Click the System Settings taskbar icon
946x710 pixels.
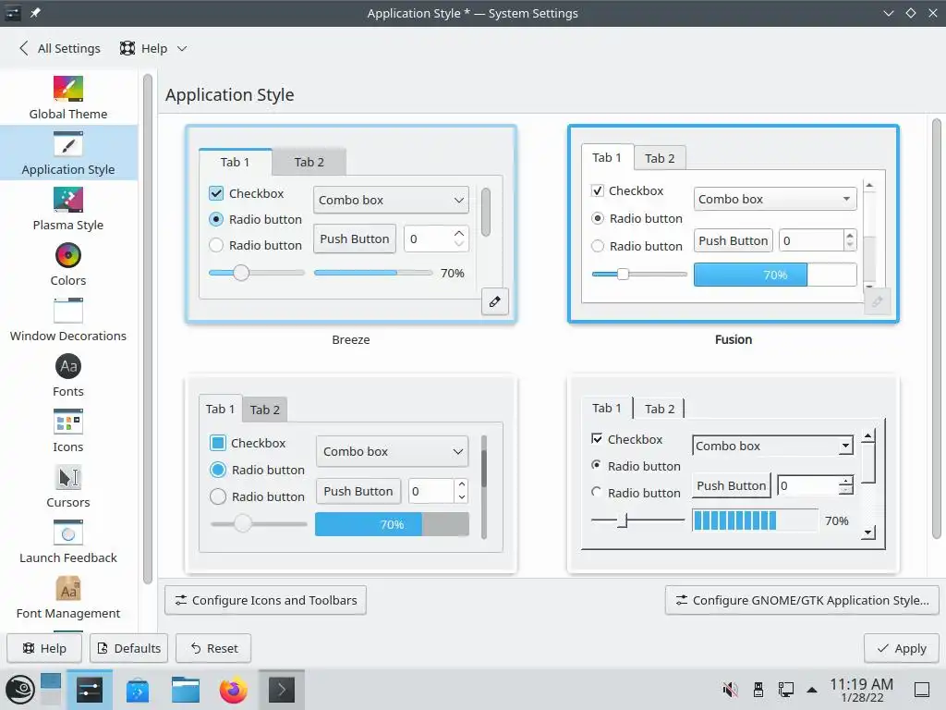90,690
